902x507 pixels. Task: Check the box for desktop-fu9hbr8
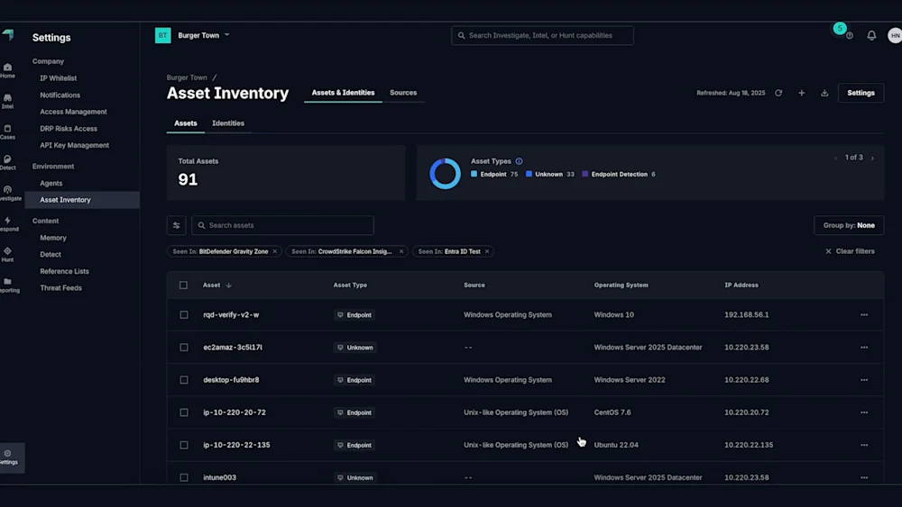(184, 380)
